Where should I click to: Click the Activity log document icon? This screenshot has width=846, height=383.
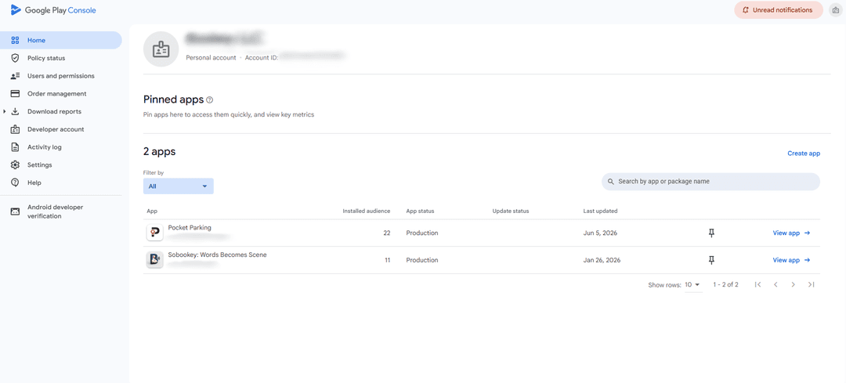[x=15, y=147]
